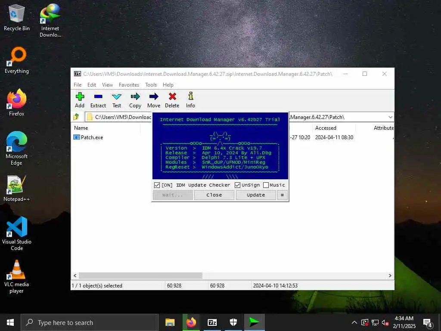Open VLC media player shortcut
441x331 pixels.
tap(17, 277)
